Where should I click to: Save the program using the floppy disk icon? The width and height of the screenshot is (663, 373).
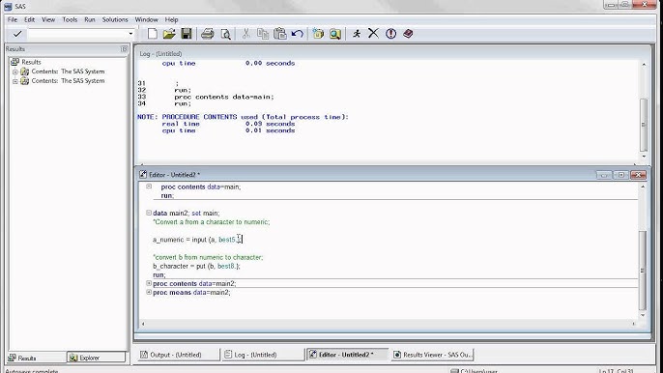pos(187,34)
